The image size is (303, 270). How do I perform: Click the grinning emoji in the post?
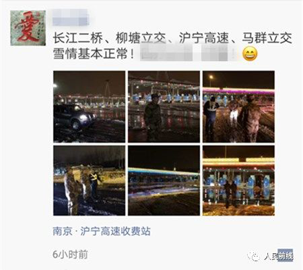point(250,54)
